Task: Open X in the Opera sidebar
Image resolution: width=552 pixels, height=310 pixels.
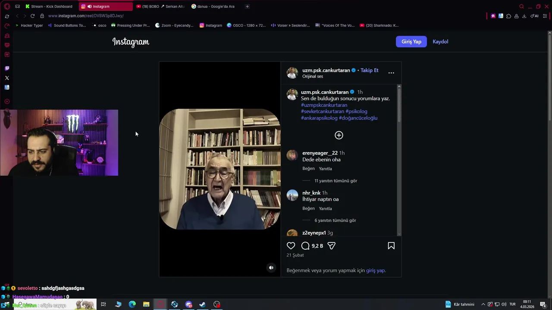Action: click(x=7, y=78)
